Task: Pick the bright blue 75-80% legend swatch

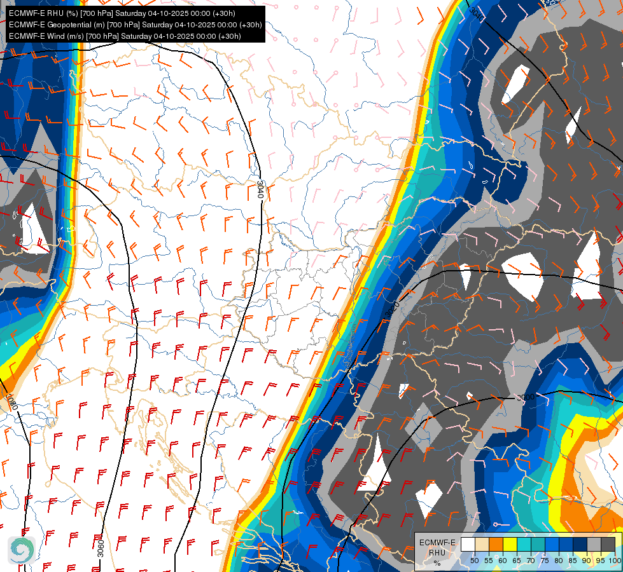Action: (552, 544)
